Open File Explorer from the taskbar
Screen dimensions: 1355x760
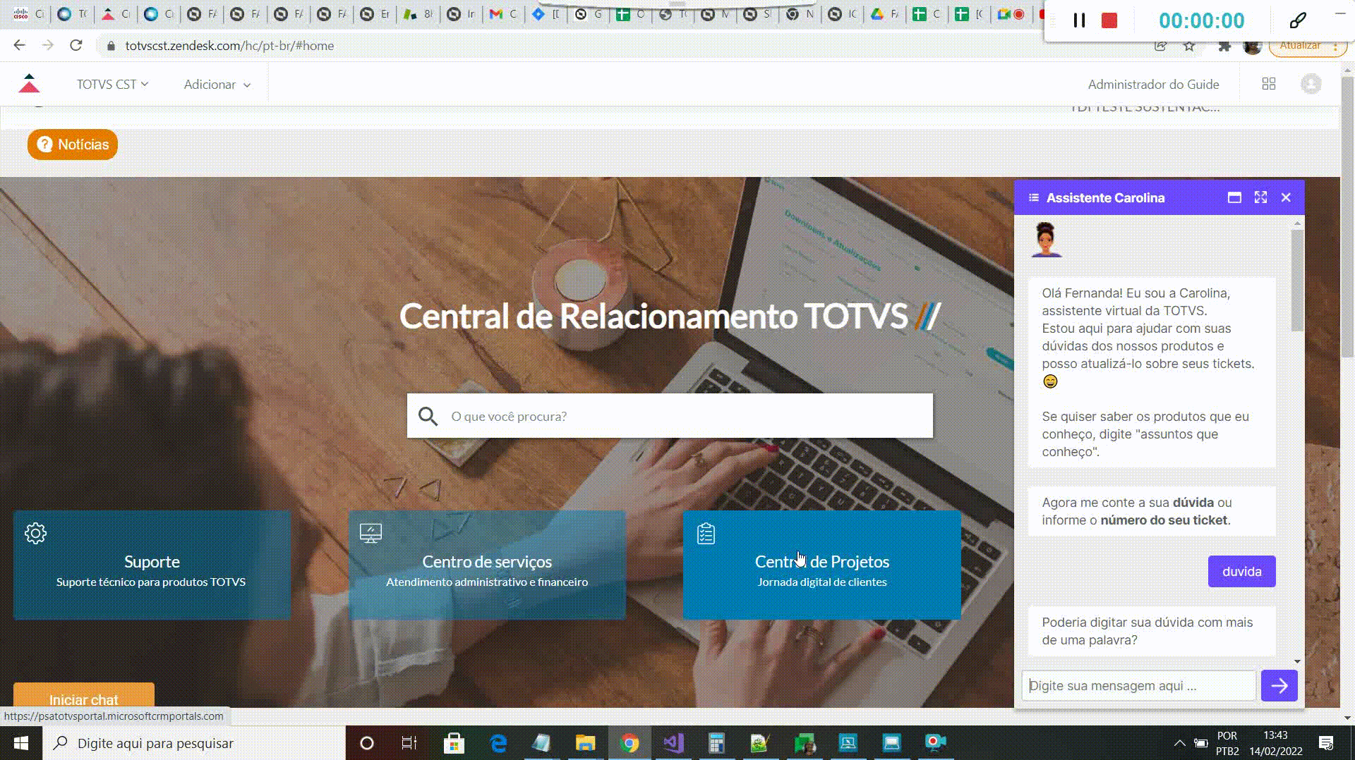click(585, 743)
